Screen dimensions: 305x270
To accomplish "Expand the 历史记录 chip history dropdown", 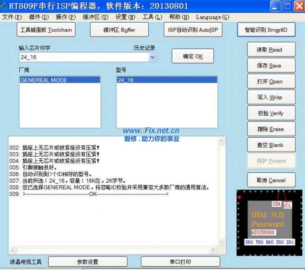I will pos(152,57).
